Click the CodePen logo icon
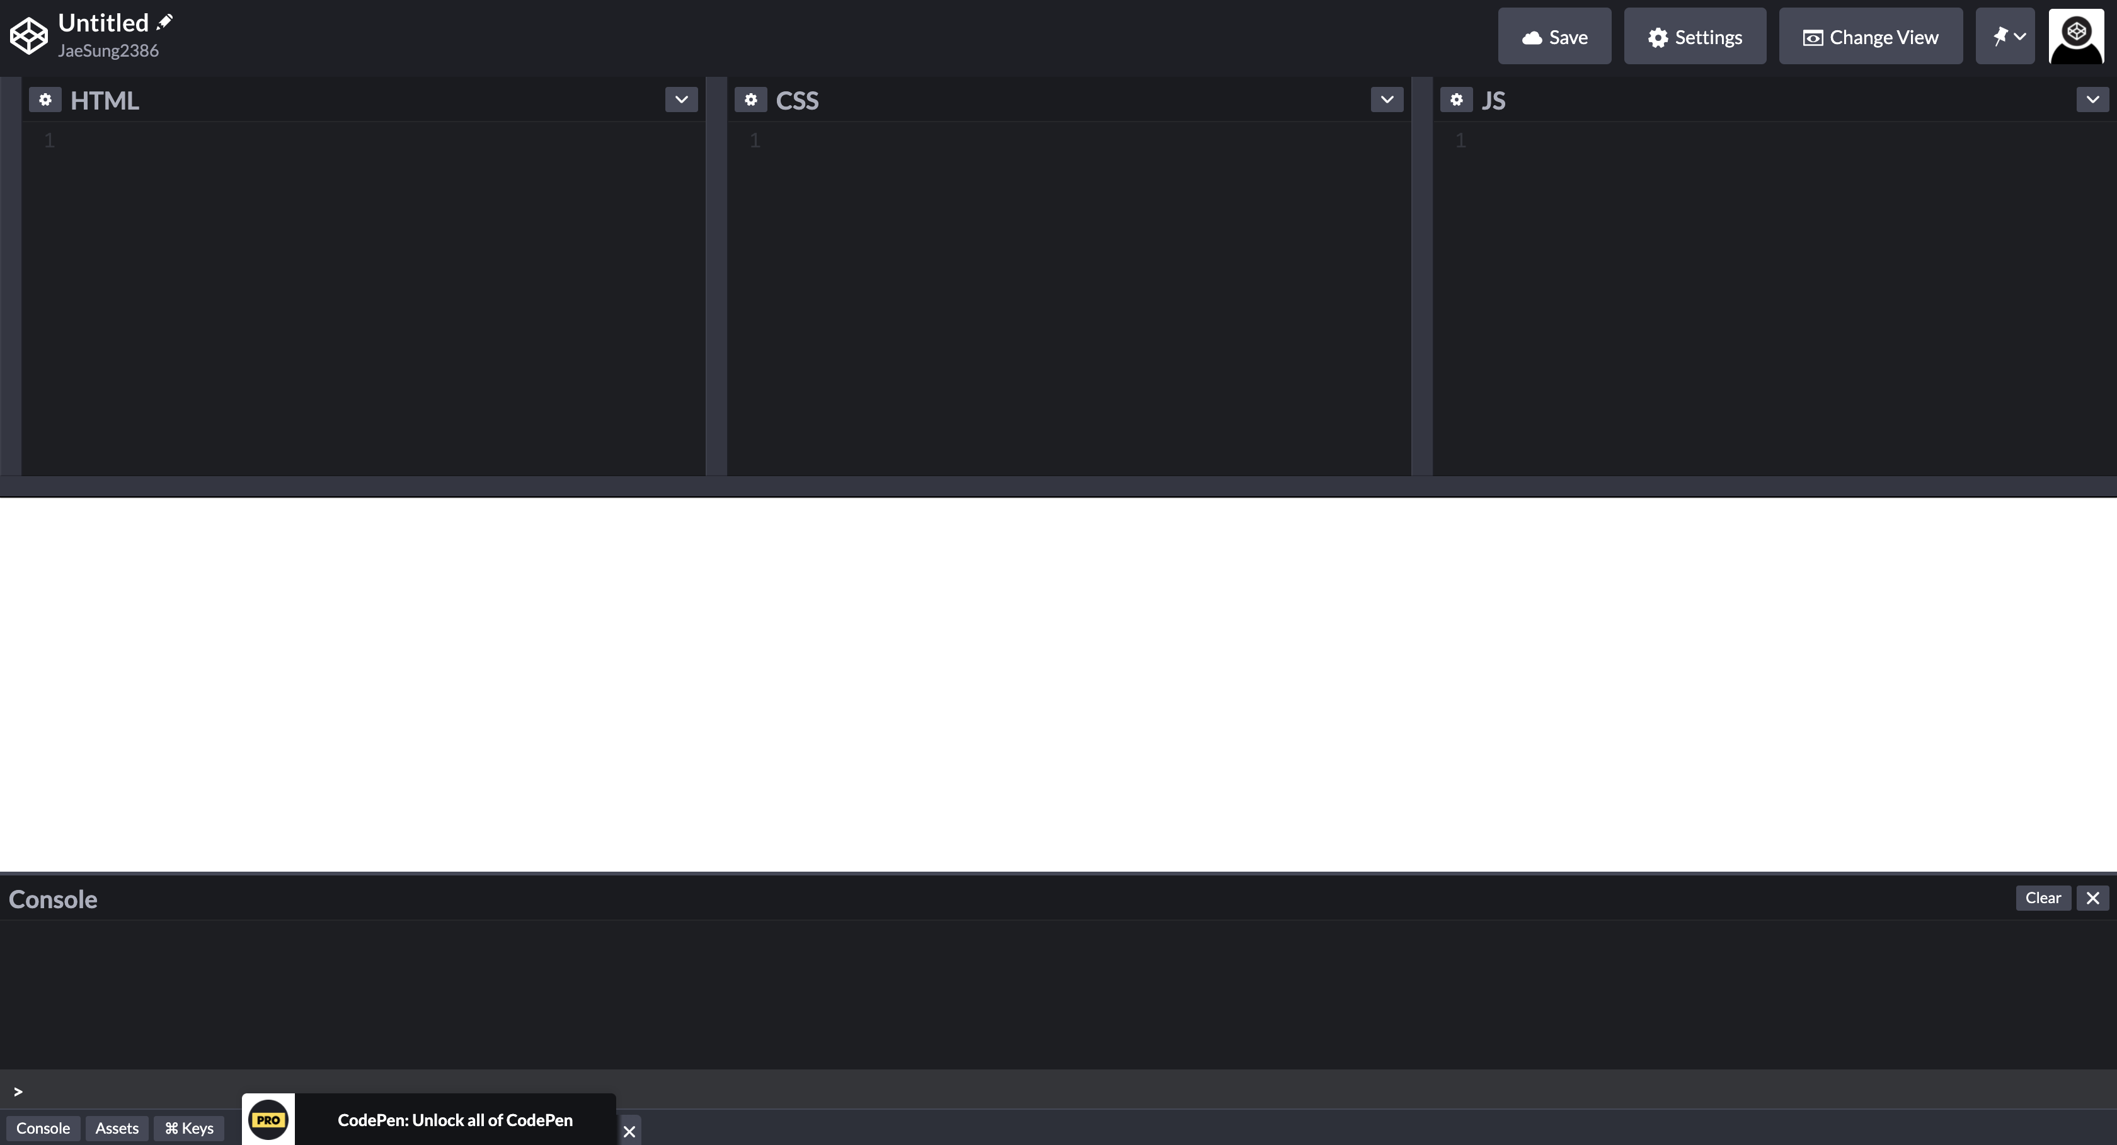Image resolution: width=2117 pixels, height=1145 pixels. (29, 36)
